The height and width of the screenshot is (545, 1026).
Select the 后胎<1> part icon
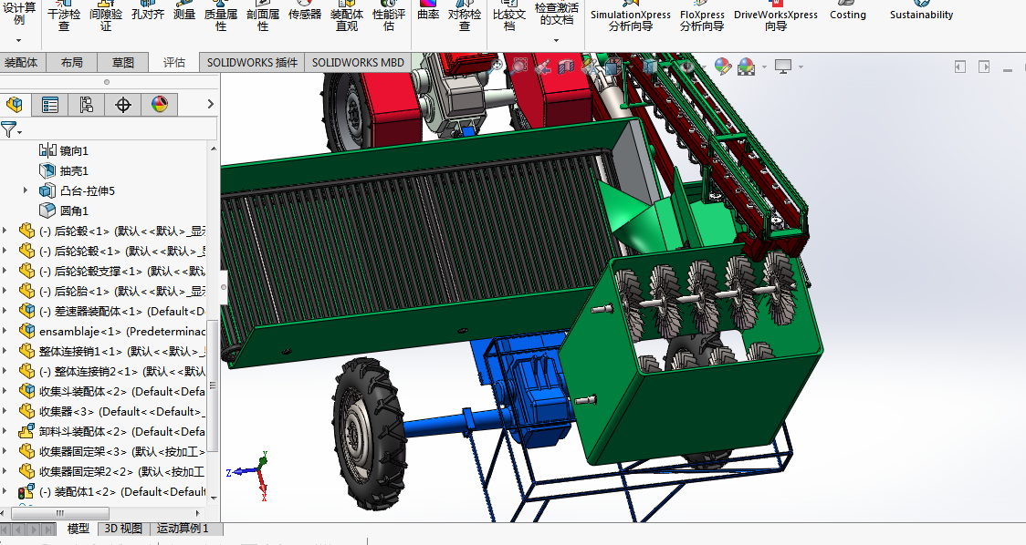(x=26, y=291)
